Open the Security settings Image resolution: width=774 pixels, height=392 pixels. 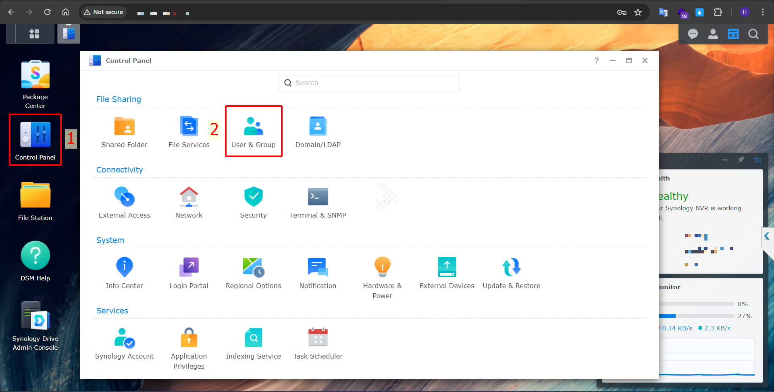(253, 202)
